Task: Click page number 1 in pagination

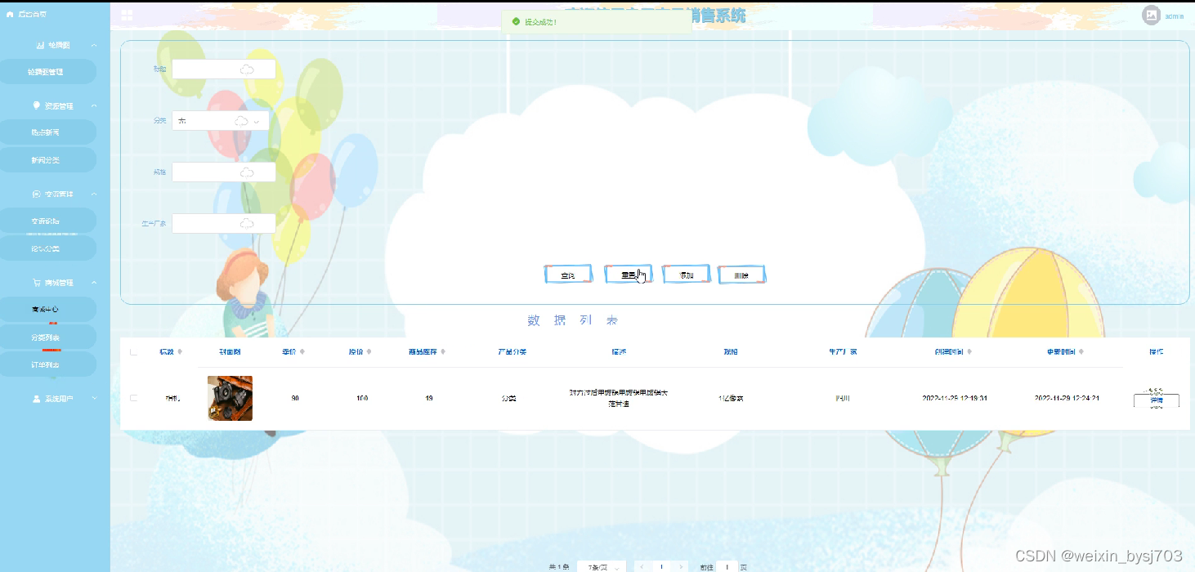Action: (x=661, y=566)
